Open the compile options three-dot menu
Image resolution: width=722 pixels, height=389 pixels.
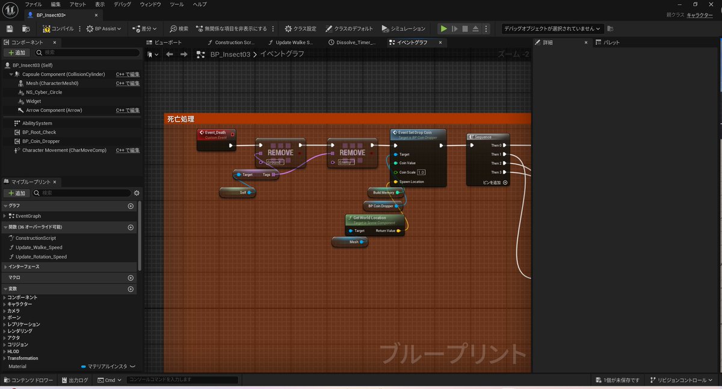[81, 28]
